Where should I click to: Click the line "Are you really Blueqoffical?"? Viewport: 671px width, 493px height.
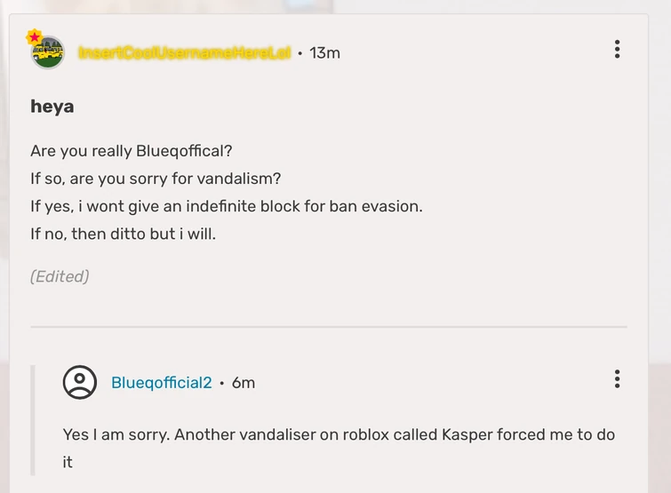131,151
